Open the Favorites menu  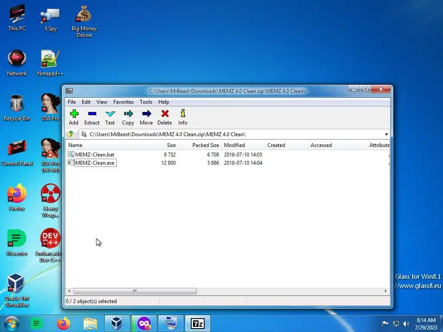coord(123,102)
